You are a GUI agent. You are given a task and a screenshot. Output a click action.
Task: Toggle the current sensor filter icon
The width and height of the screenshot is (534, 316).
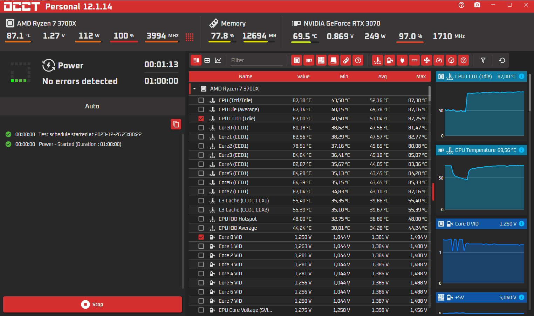(x=415, y=60)
